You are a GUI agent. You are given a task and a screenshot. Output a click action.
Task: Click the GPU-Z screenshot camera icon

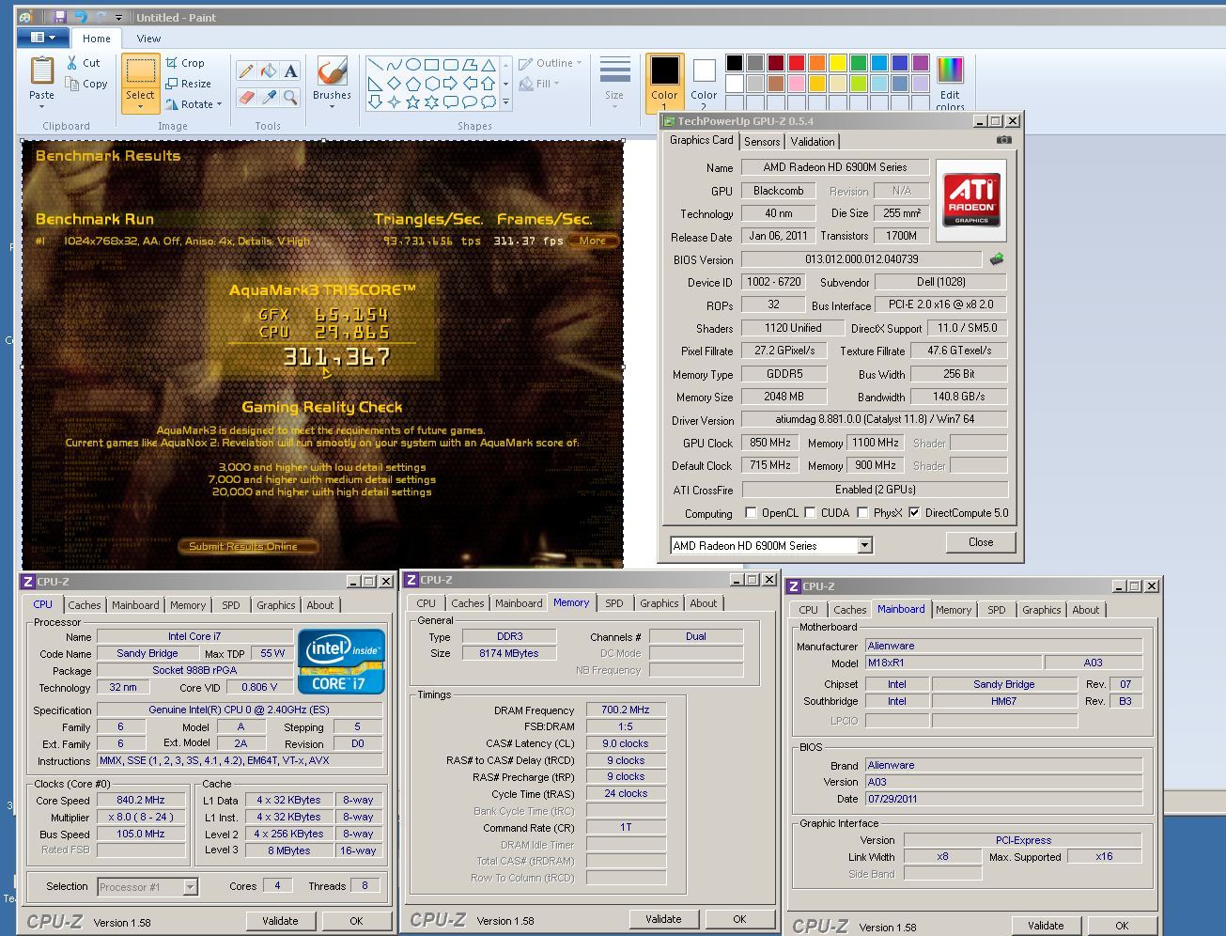tap(1004, 140)
